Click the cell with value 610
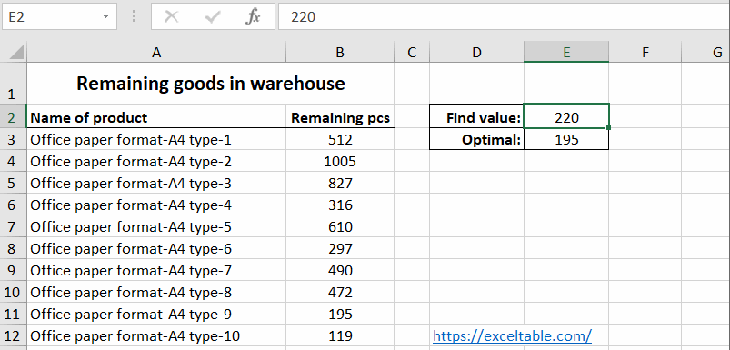Viewport: 730px width, 350px height. pyautogui.click(x=340, y=226)
